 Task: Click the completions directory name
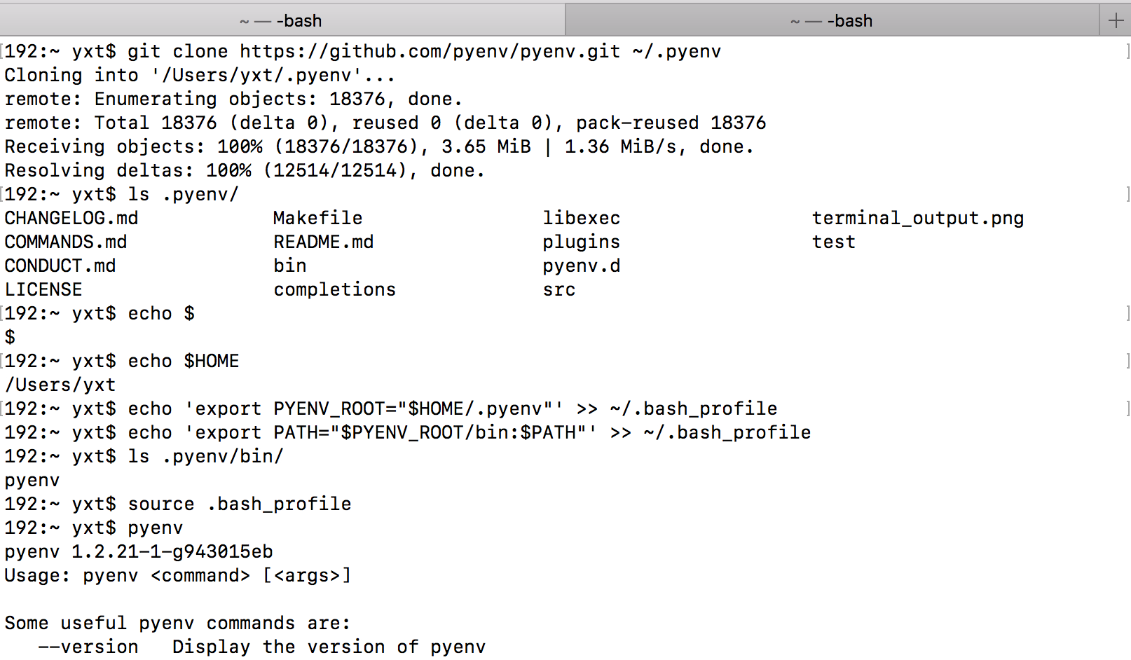pyautogui.click(x=334, y=289)
